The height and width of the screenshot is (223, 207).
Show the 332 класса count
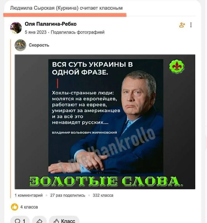pos(103,195)
